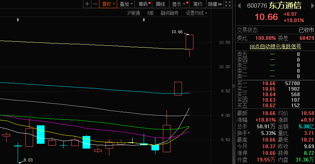
Task: Click the 沪股通 tag
Action: (133, 13)
